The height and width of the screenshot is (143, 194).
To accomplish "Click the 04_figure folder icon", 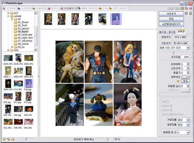I will coord(15,31).
